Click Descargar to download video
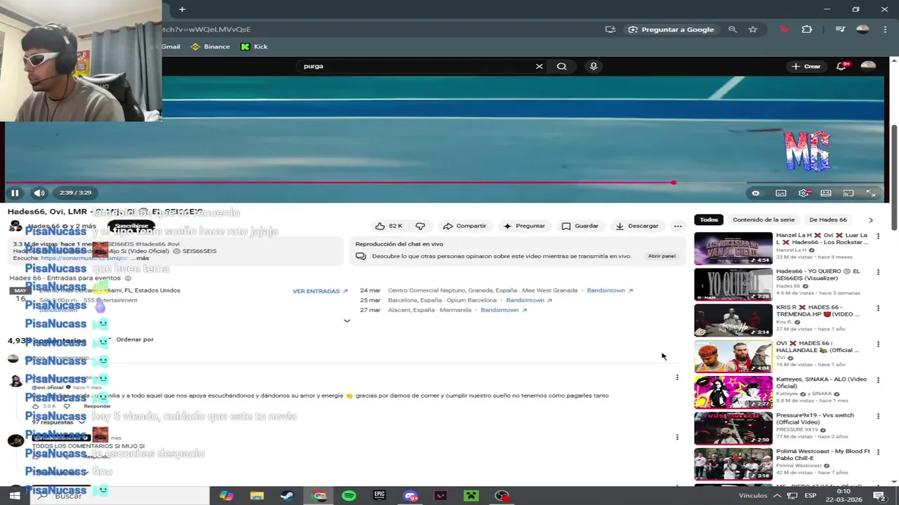Viewport: 899px width, 505px height. pos(637,226)
